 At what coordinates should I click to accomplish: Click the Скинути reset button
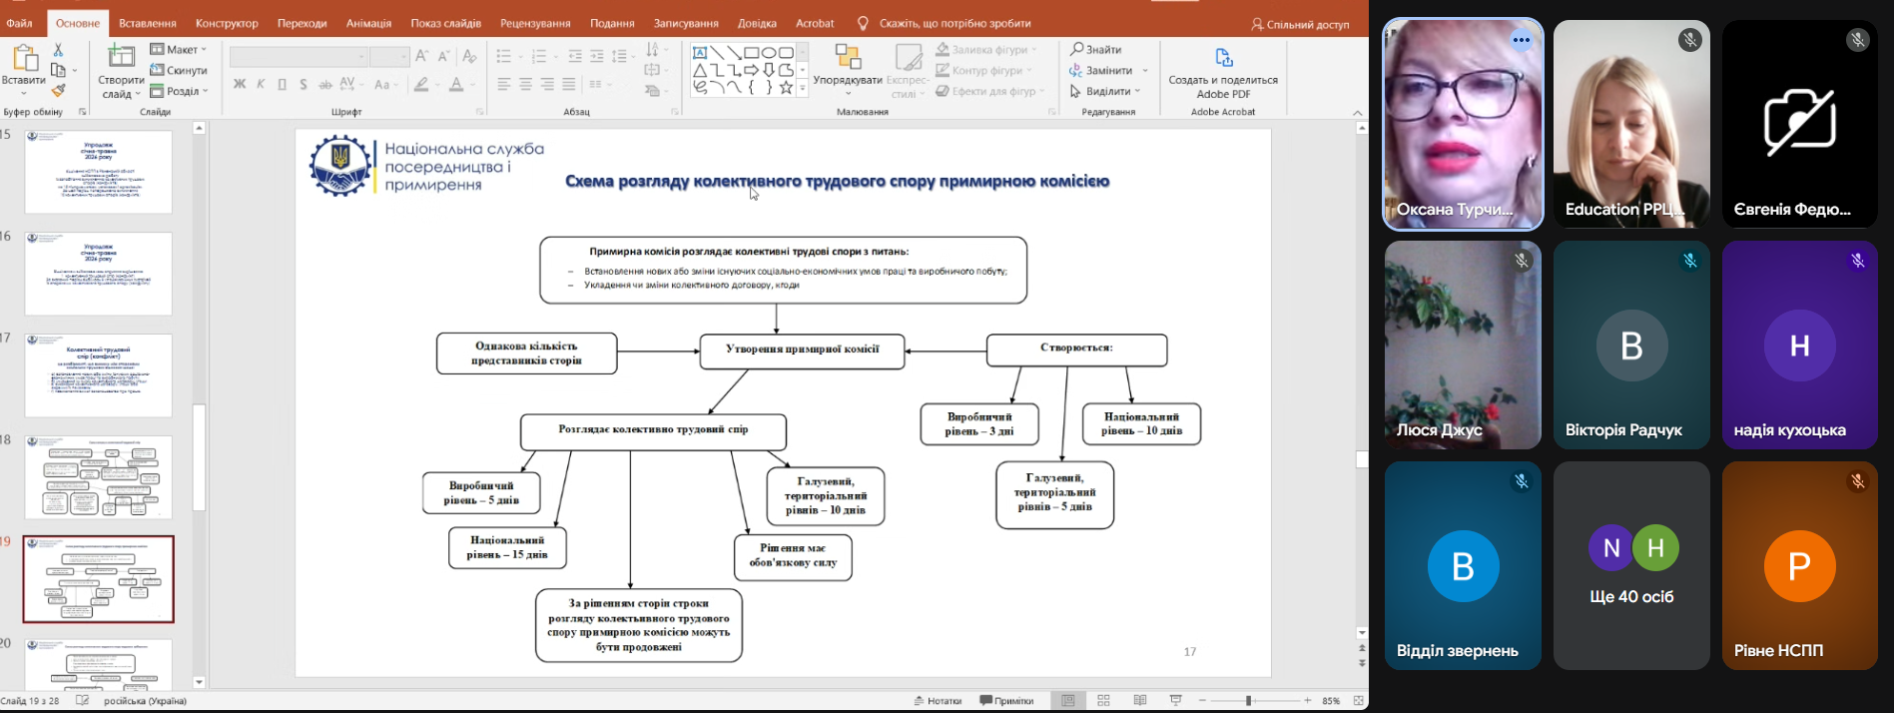pyautogui.click(x=179, y=70)
